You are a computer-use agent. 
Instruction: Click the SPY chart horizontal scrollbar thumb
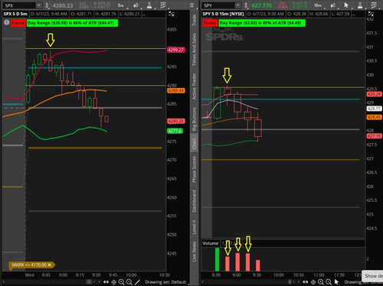[x=290, y=281]
